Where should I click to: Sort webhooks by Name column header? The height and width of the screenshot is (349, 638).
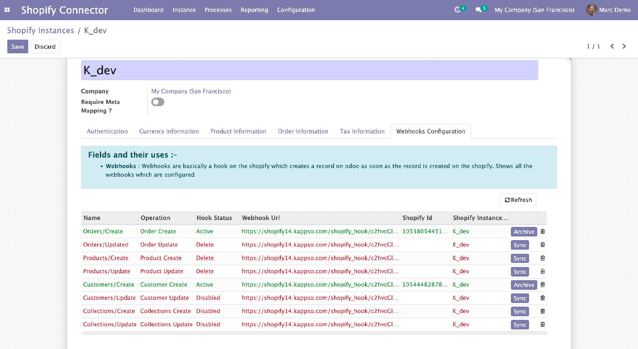coord(110,218)
